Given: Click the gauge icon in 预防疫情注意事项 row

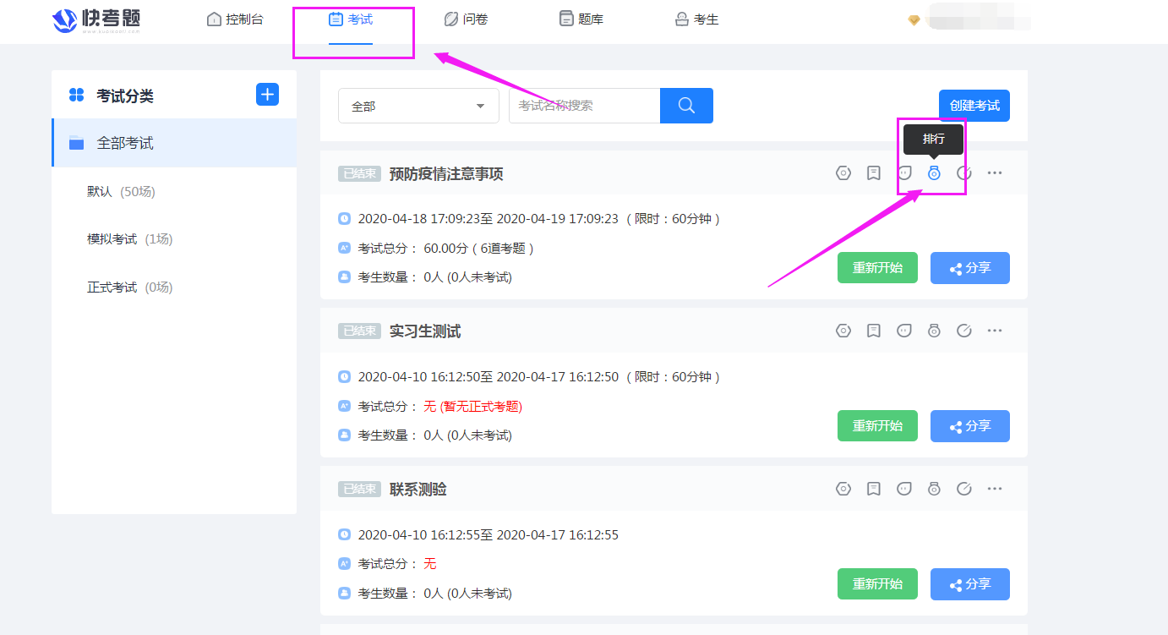Looking at the screenshot, I should click(x=964, y=173).
